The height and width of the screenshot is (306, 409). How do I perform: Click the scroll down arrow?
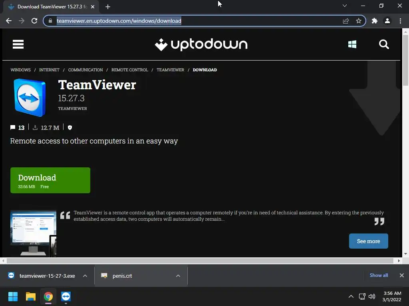coord(405,254)
